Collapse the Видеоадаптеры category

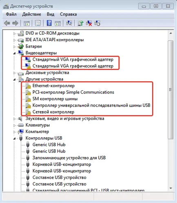pyautogui.click(x=14, y=53)
